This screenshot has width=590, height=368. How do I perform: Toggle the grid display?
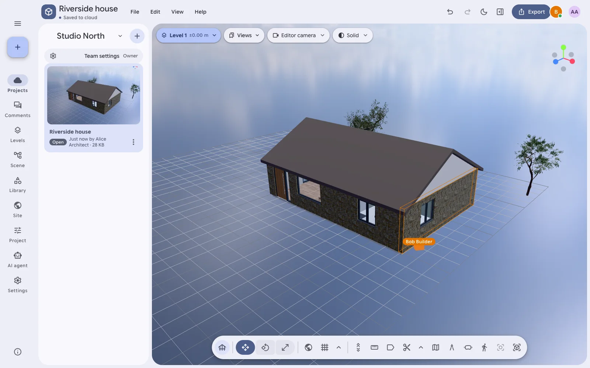(x=324, y=347)
